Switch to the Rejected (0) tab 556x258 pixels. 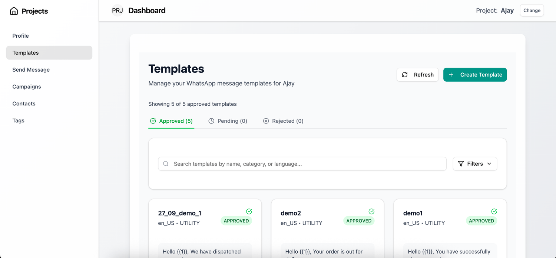(x=283, y=121)
